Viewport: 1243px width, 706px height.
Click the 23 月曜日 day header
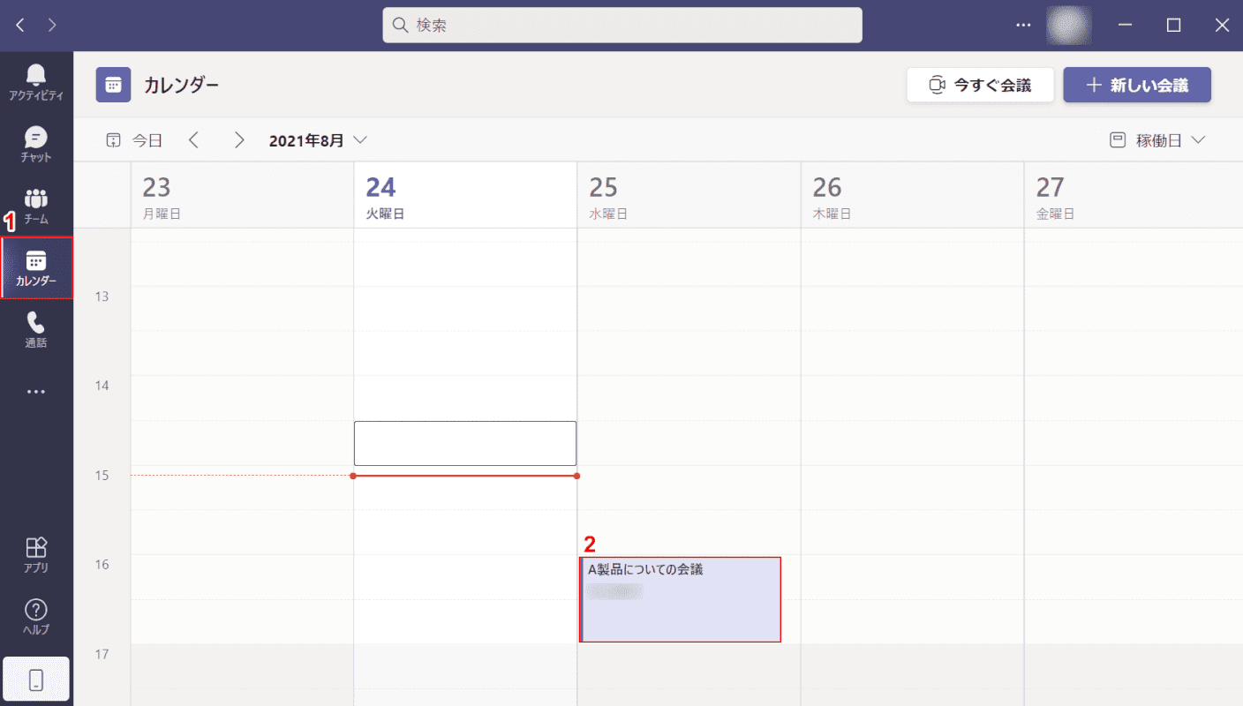point(242,196)
